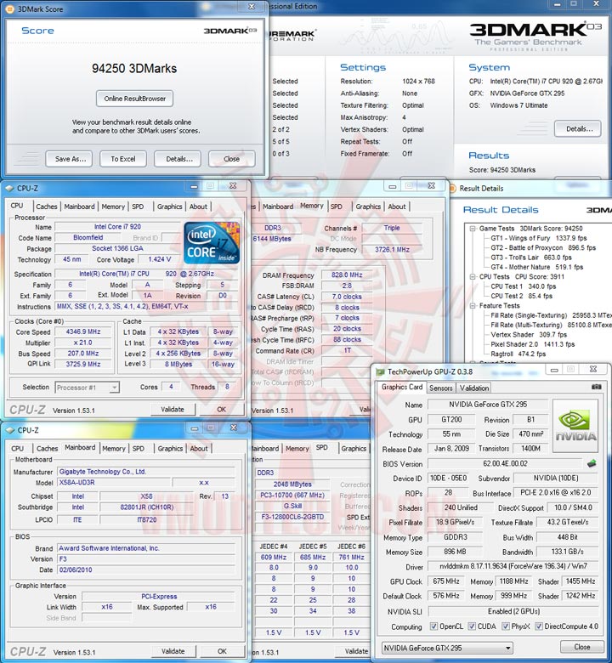Toggle the PhysX checkbox in GPU-Z
The width and height of the screenshot is (612, 663).
coord(506,626)
